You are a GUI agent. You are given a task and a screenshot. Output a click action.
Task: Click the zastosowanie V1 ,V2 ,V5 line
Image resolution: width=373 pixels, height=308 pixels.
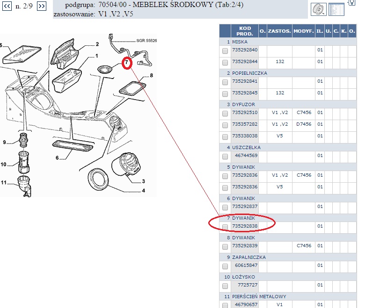point(93,14)
